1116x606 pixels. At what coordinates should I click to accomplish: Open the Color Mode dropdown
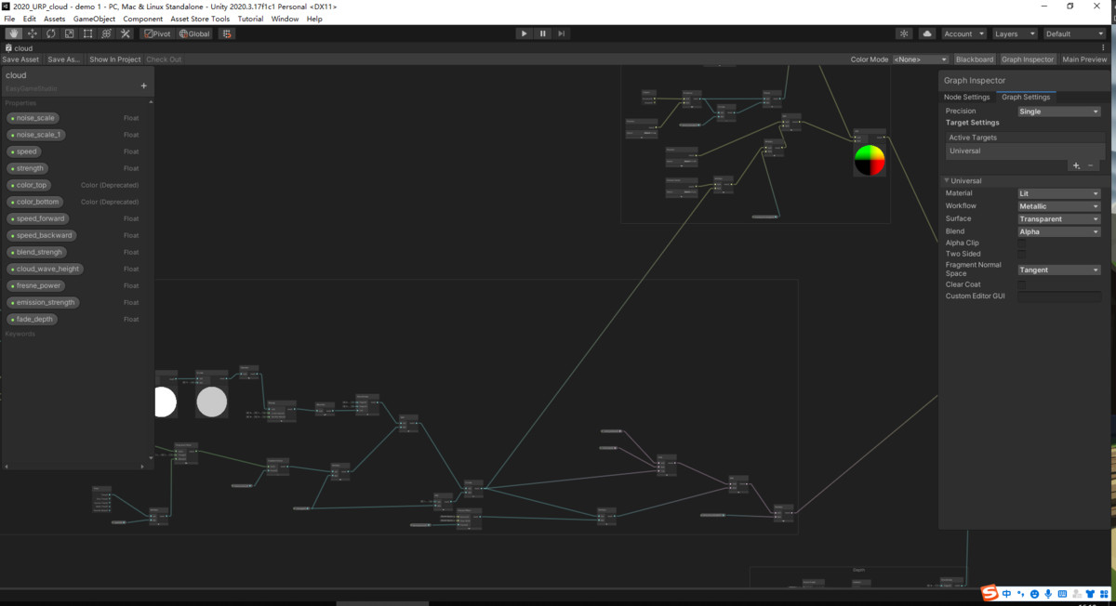point(920,59)
